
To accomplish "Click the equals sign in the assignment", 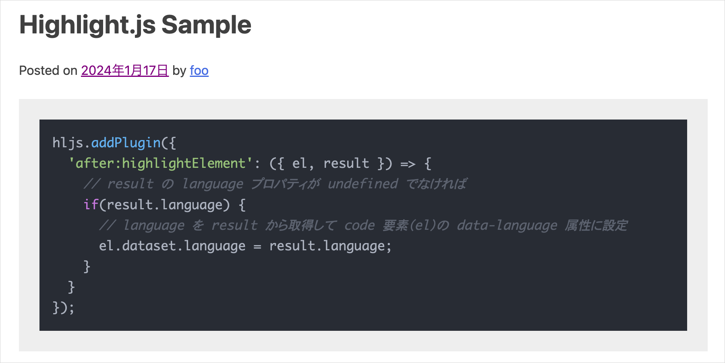I will tap(257, 246).
